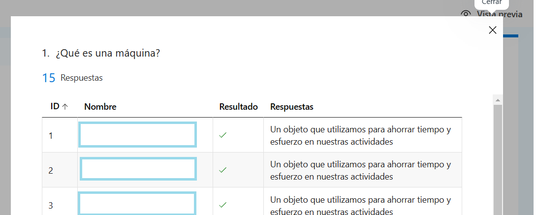Click the green checkmark in row 1

click(222, 135)
